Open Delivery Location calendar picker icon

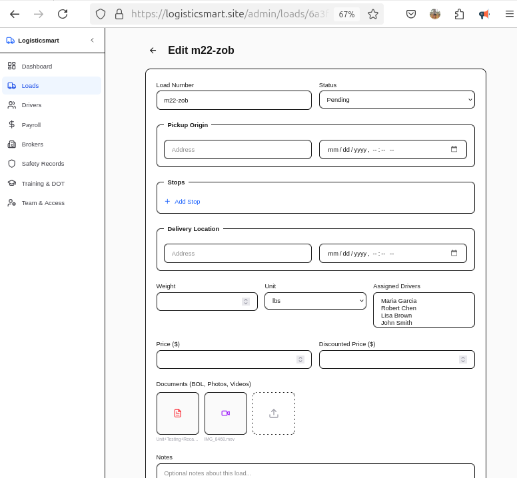tap(454, 253)
